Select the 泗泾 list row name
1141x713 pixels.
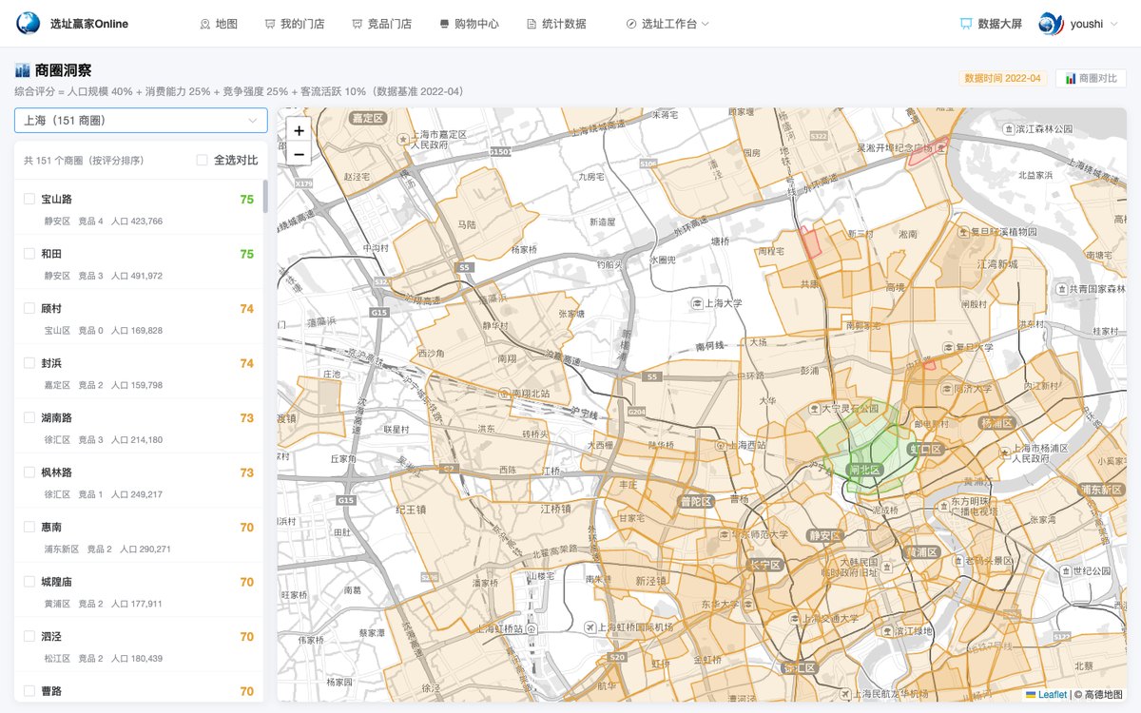coord(51,636)
